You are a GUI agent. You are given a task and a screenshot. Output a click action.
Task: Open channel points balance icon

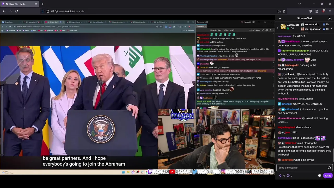(x=288, y=175)
